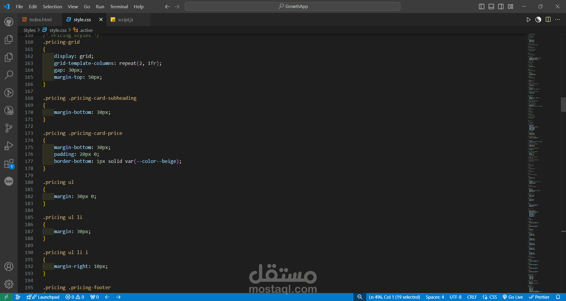Open the circled git branch activity icon
566x301 pixels.
point(9,93)
